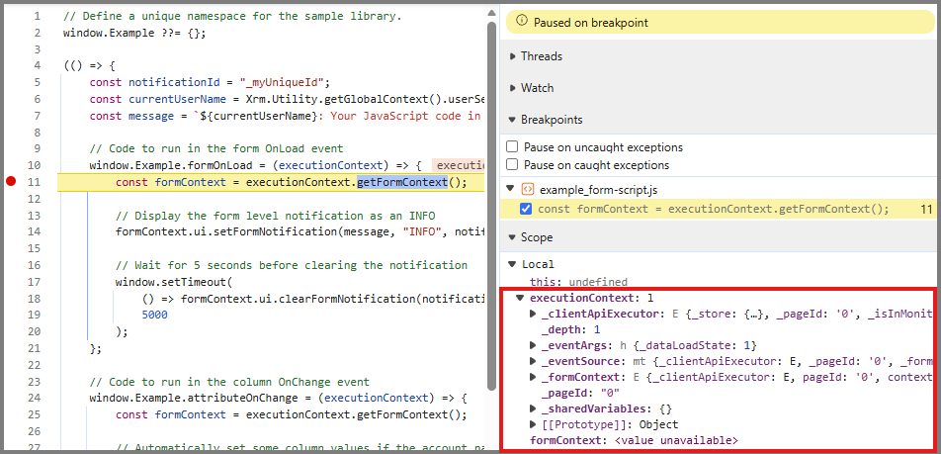The width and height of the screenshot is (941, 454).
Task: Click line number 25 in the gutter
Action: 34,414
